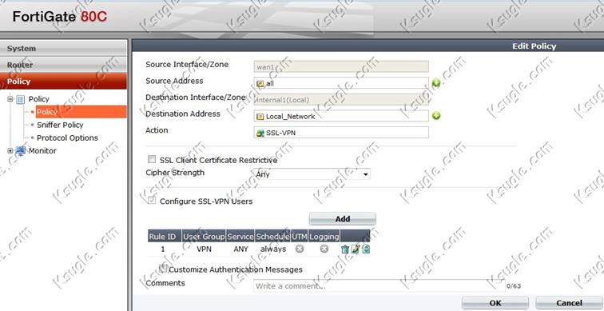This screenshot has height=311, width=604.
Task: Click the ANY service cell
Action: [240, 249]
